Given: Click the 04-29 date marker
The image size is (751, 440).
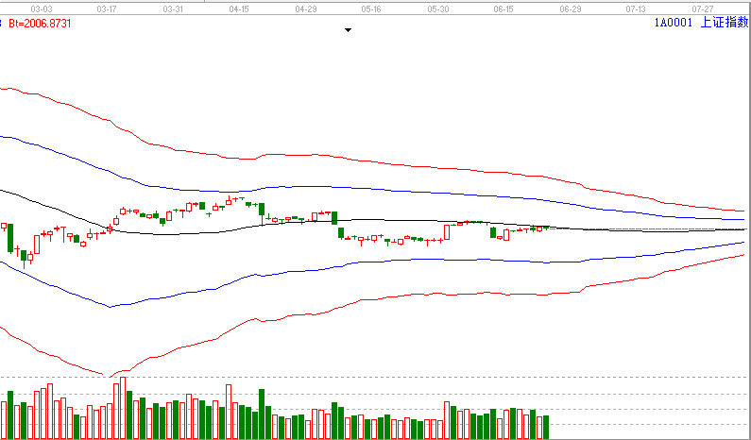Looking at the screenshot, I should click(x=305, y=8).
